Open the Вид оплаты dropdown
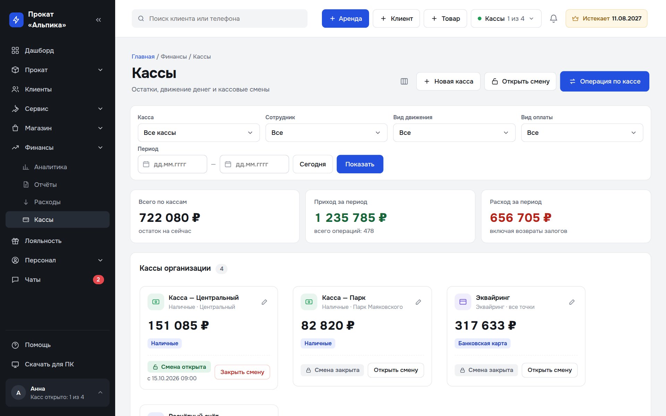 pos(582,132)
